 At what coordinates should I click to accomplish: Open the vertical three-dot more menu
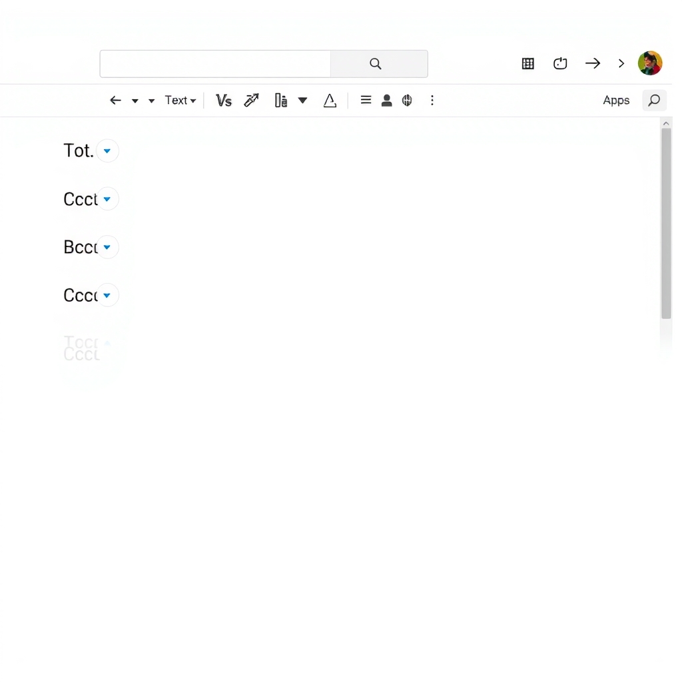[x=432, y=101]
